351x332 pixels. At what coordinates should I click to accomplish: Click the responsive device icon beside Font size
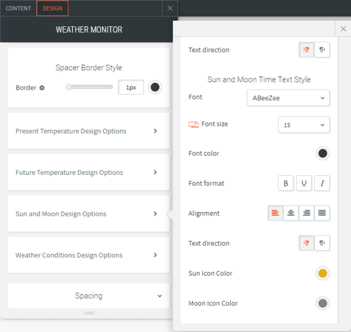tap(193, 124)
